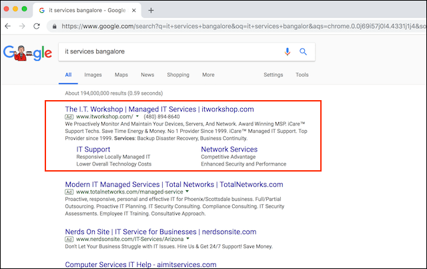Click the padlock icon in address bar
Image resolution: width=427 pixels, height=269 pixels.
pos(55,26)
